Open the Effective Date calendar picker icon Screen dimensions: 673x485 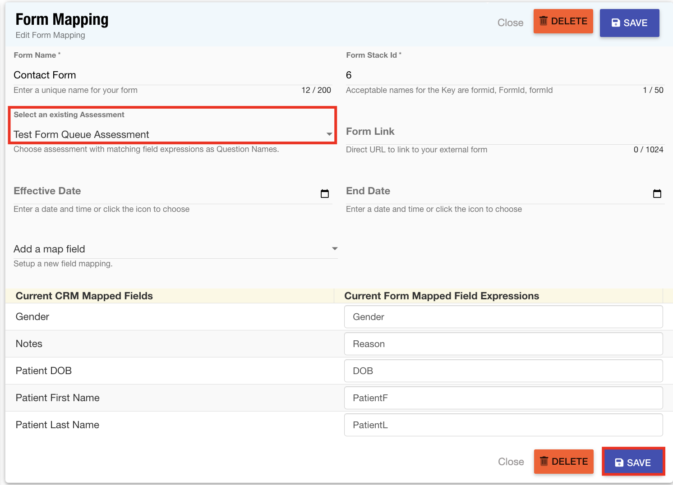325,194
